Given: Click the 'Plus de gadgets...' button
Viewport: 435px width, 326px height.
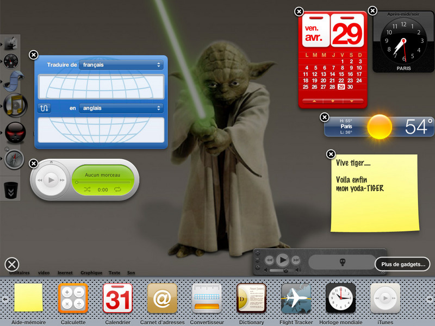Looking at the screenshot, I should [x=403, y=265].
